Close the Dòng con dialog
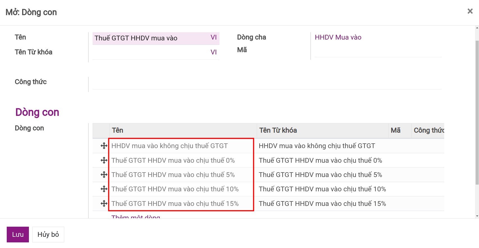The width and height of the screenshot is (479, 248). pyautogui.click(x=470, y=11)
